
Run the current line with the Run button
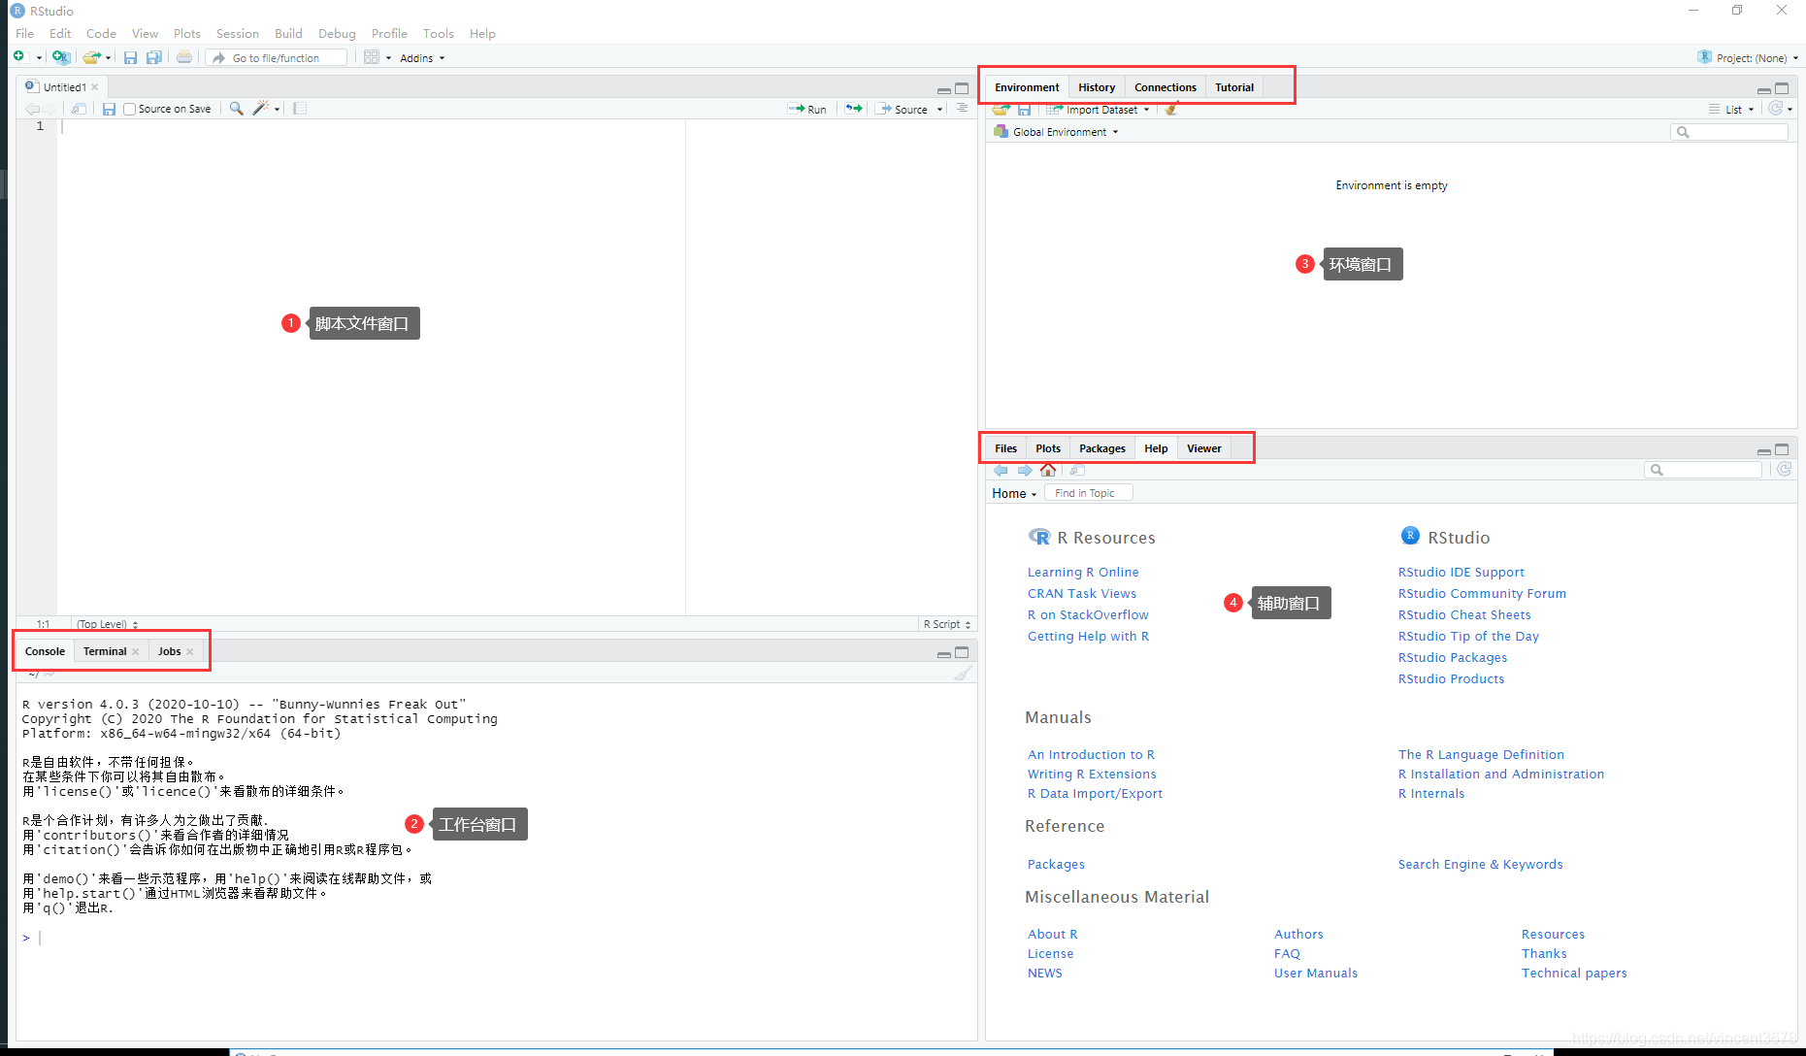pyautogui.click(x=807, y=109)
